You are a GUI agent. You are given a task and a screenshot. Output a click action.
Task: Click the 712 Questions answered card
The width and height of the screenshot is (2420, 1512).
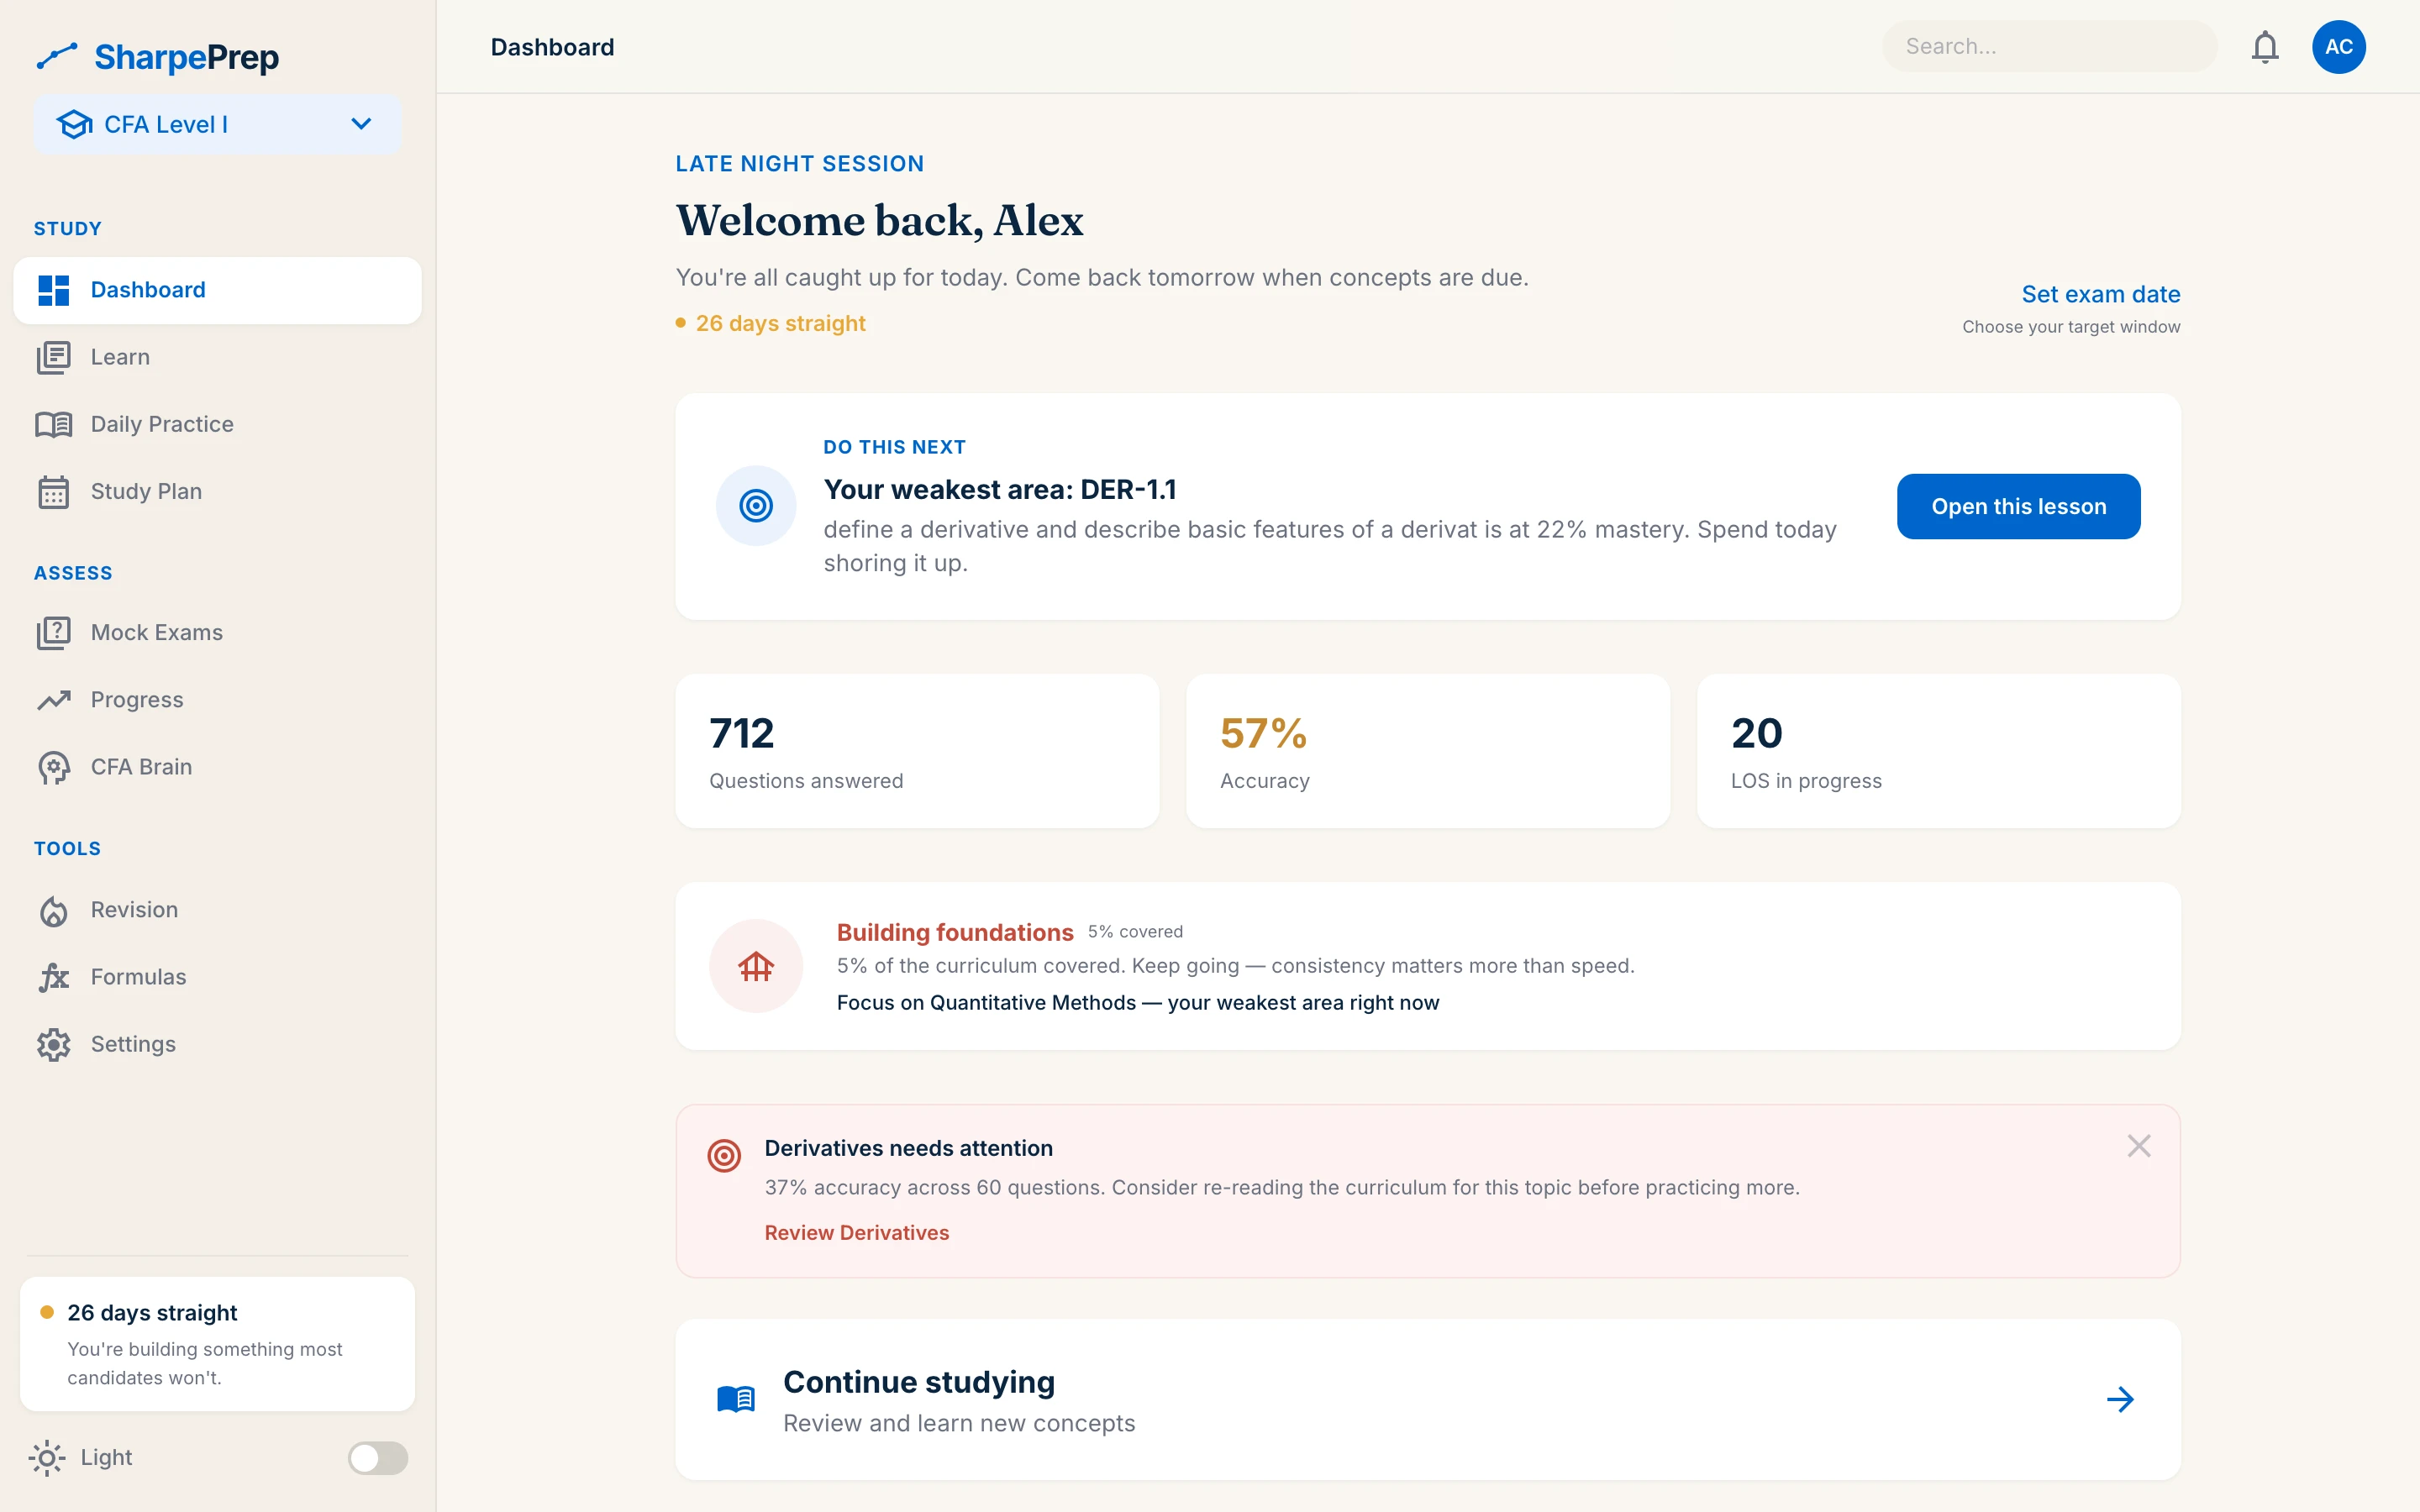click(917, 751)
